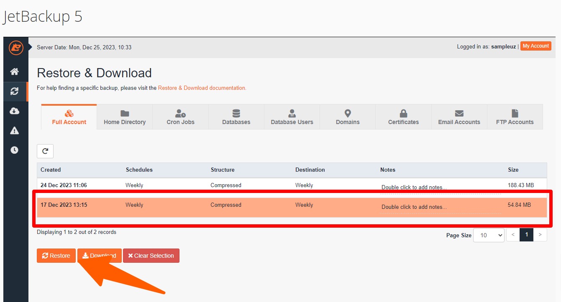Sort by the Schedules column header
This screenshot has width=561, height=302.
(x=139, y=170)
